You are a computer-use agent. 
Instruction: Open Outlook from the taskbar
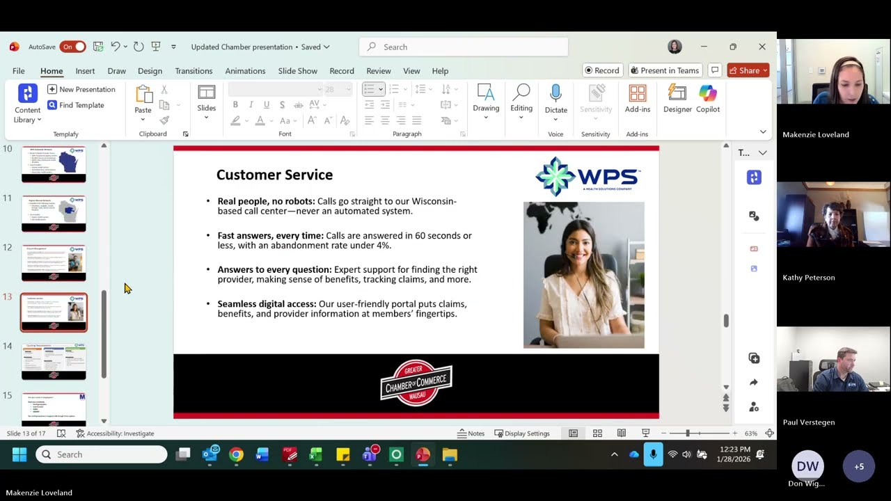point(210,454)
